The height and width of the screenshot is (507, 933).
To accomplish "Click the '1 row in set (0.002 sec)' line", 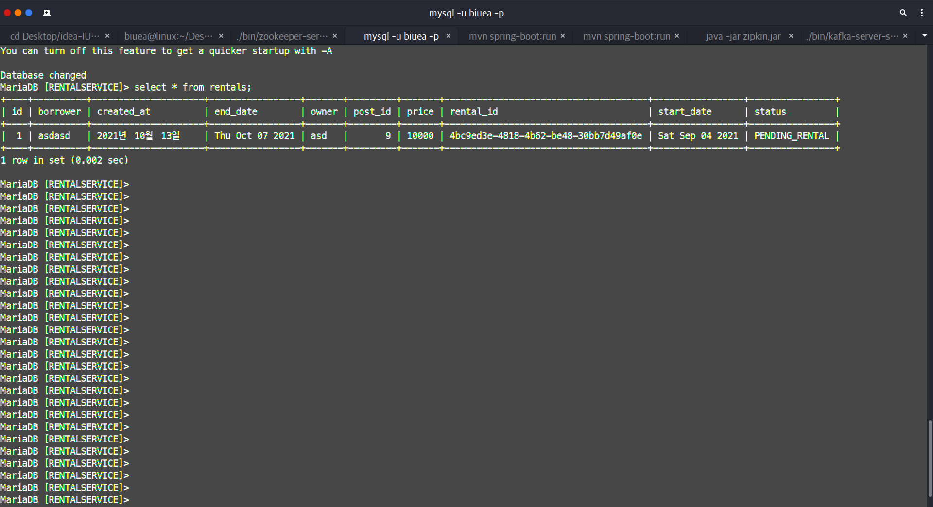I will (x=65, y=160).
